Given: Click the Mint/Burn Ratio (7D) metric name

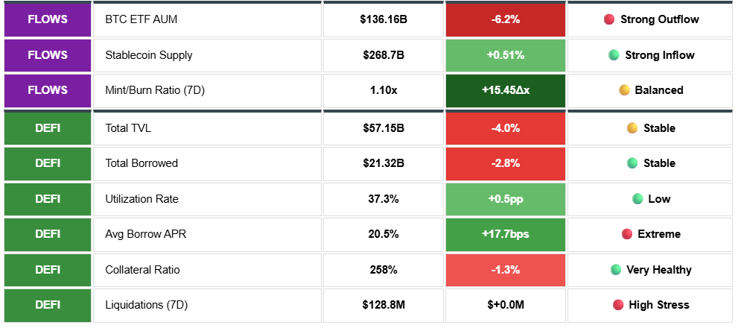Looking at the screenshot, I should click(155, 90).
